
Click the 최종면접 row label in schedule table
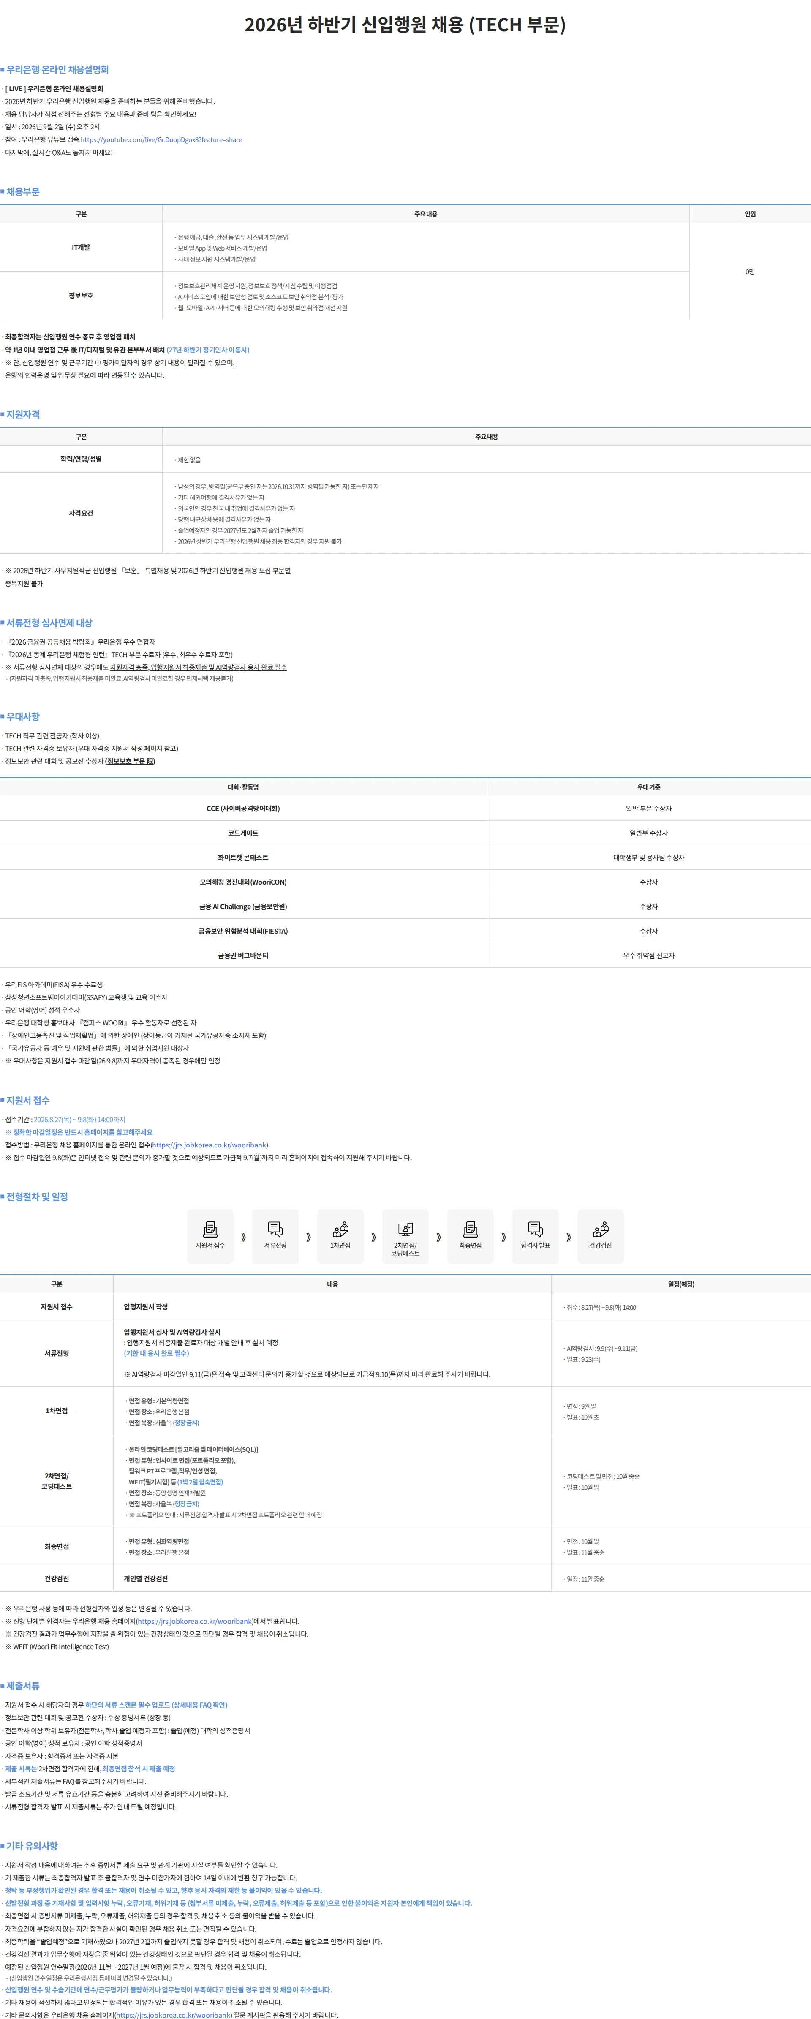pos(57,1546)
